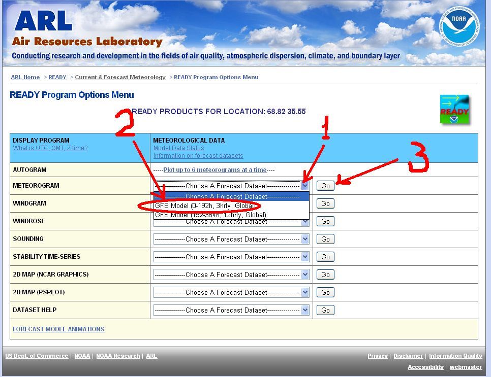Click the webmaster footer link
Viewport: 491px width, 377px height.
[466, 367]
